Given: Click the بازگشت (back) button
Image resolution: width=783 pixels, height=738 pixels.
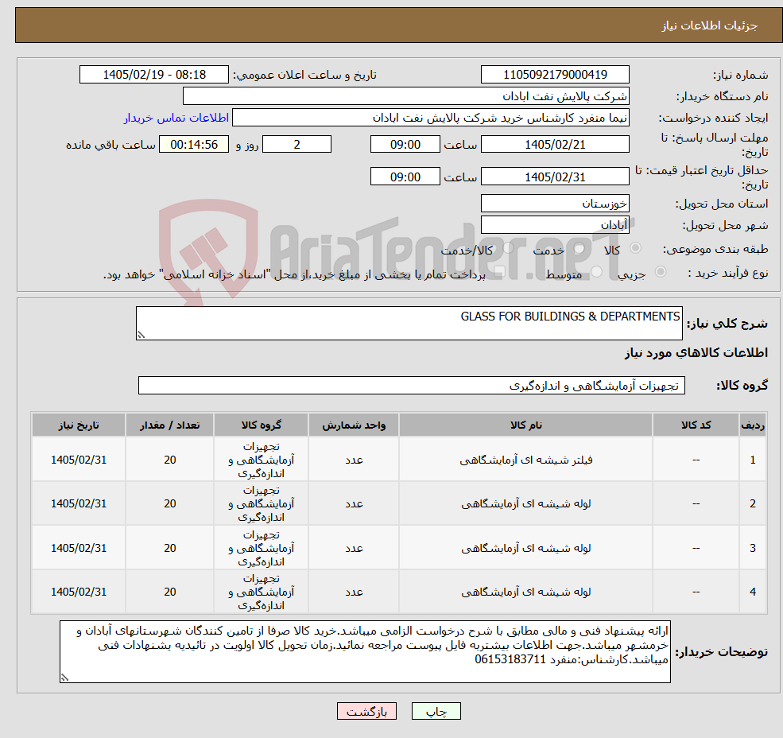Looking at the screenshot, I should point(366,711).
